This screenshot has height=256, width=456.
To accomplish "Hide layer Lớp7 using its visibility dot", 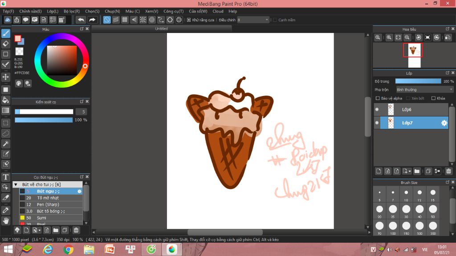I will (x=377, y=123).
